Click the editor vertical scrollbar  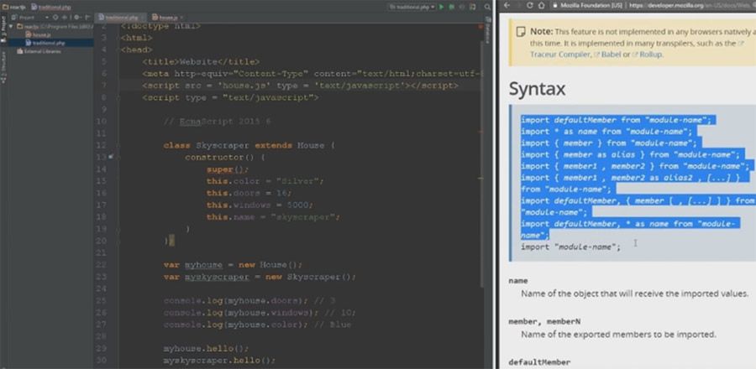pyautogui.click(x=480, y=164)
